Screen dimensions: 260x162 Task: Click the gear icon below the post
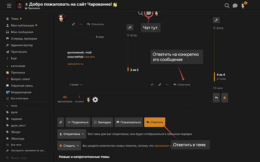coord(95,100)
